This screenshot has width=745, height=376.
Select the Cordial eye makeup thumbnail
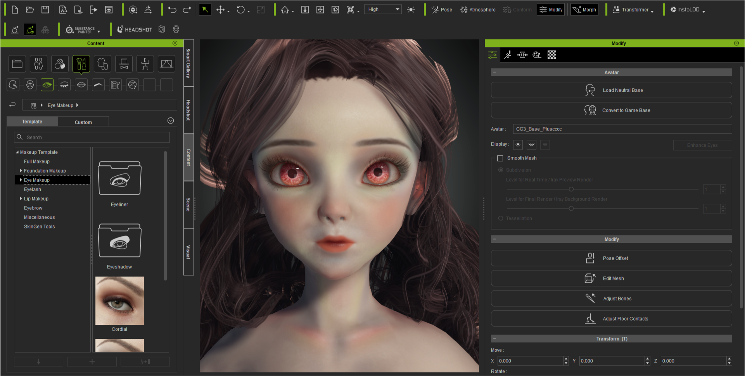coord(119,301)
